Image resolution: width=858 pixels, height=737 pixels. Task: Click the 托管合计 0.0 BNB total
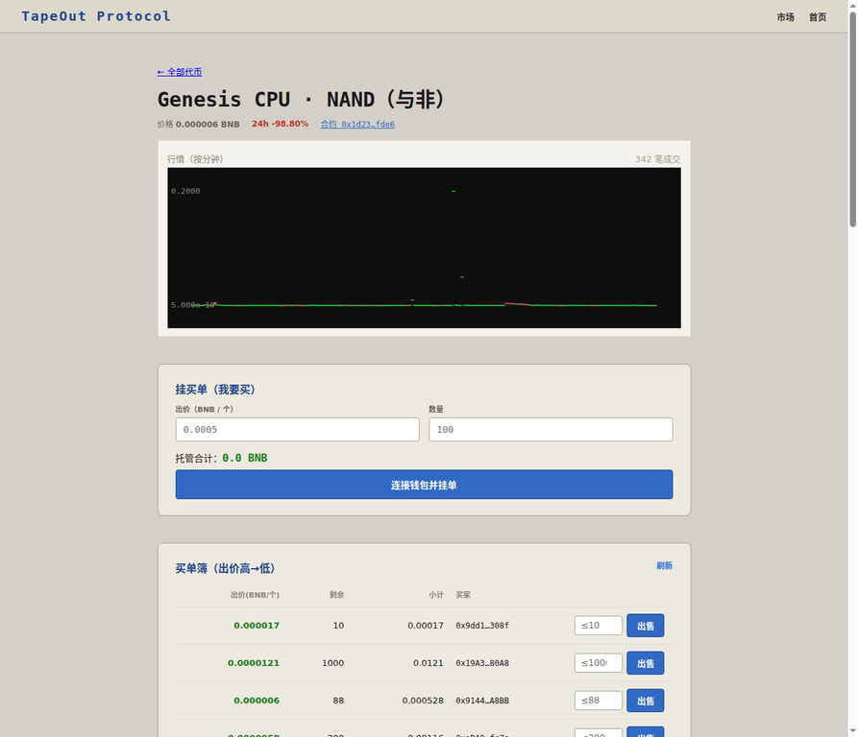pos(221,458)
